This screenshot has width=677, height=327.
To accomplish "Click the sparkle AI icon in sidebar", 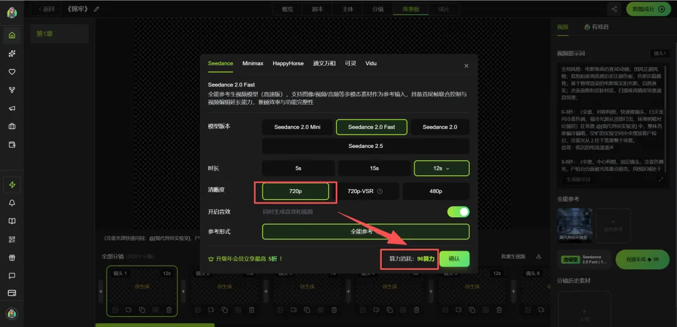I will 12,53.
